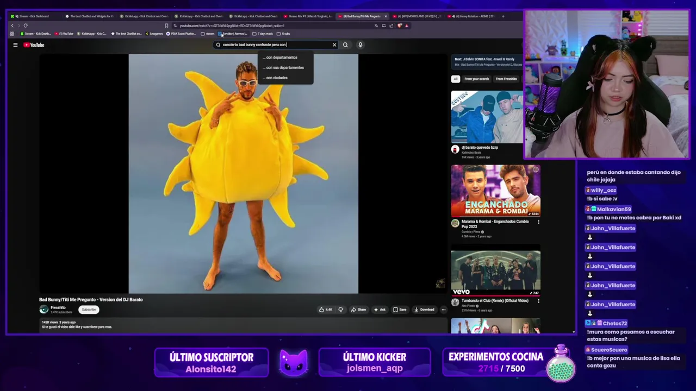This screenshot has height=391, width=696.
Task: Download the current video
Action: coord(424,310)
